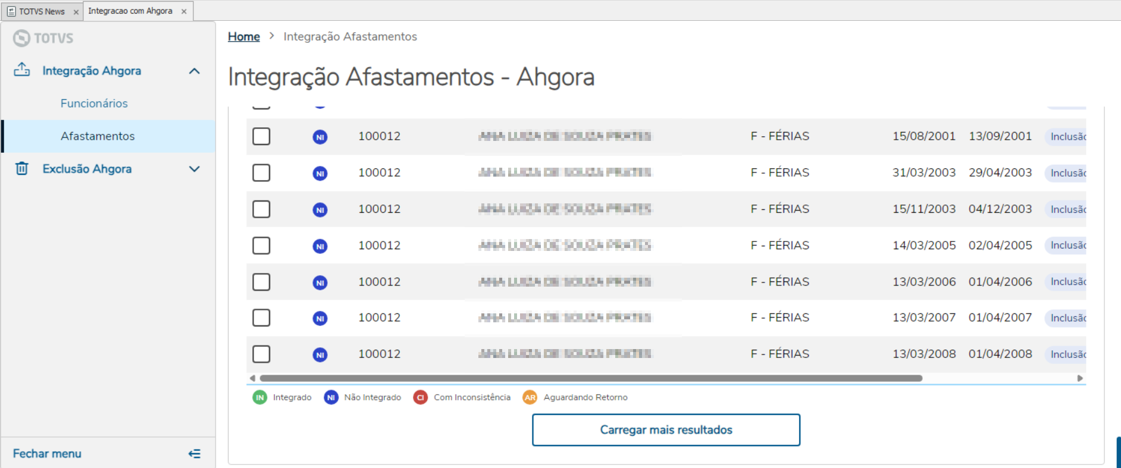The image size is (1121, 468).
Task: Switch to the TOTVS News tab
Action: [42, 11]
